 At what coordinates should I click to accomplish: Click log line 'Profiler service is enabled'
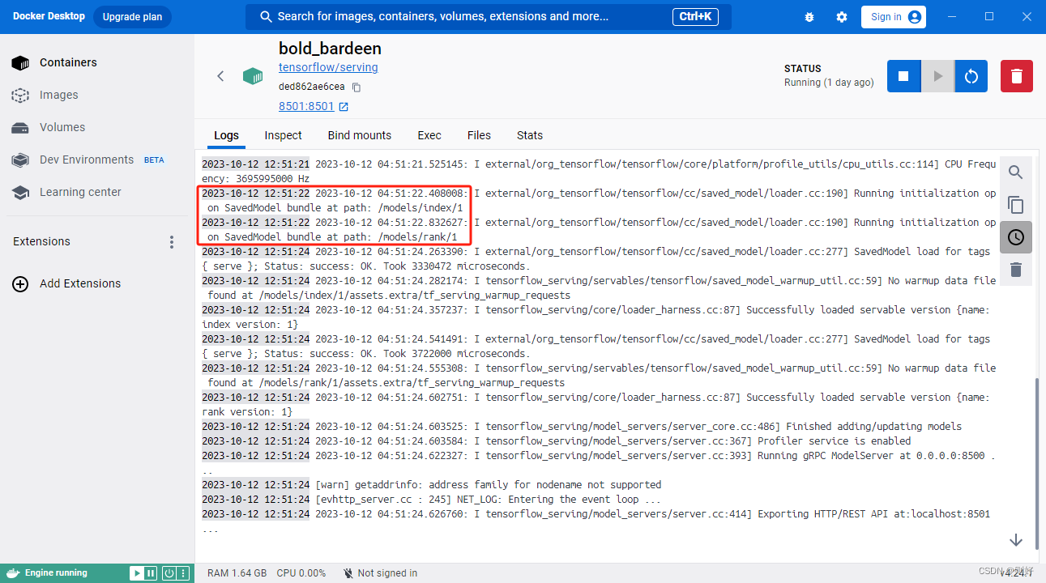click(x=557, y=441)
